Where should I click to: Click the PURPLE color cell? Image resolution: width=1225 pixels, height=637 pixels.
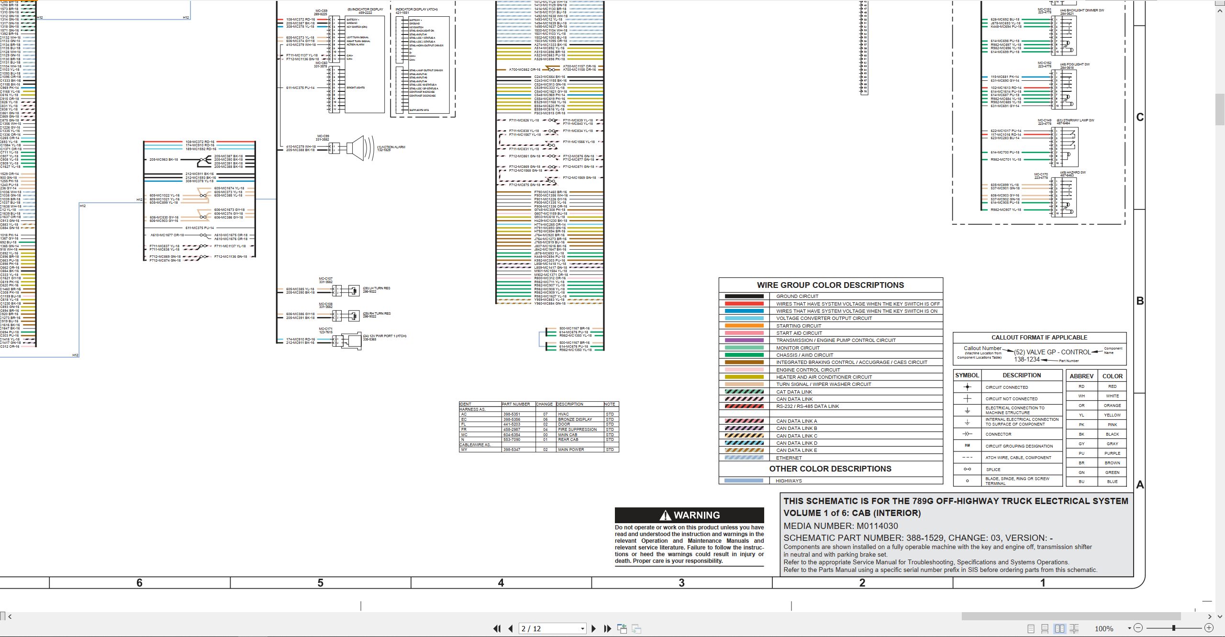point(1112,453)
